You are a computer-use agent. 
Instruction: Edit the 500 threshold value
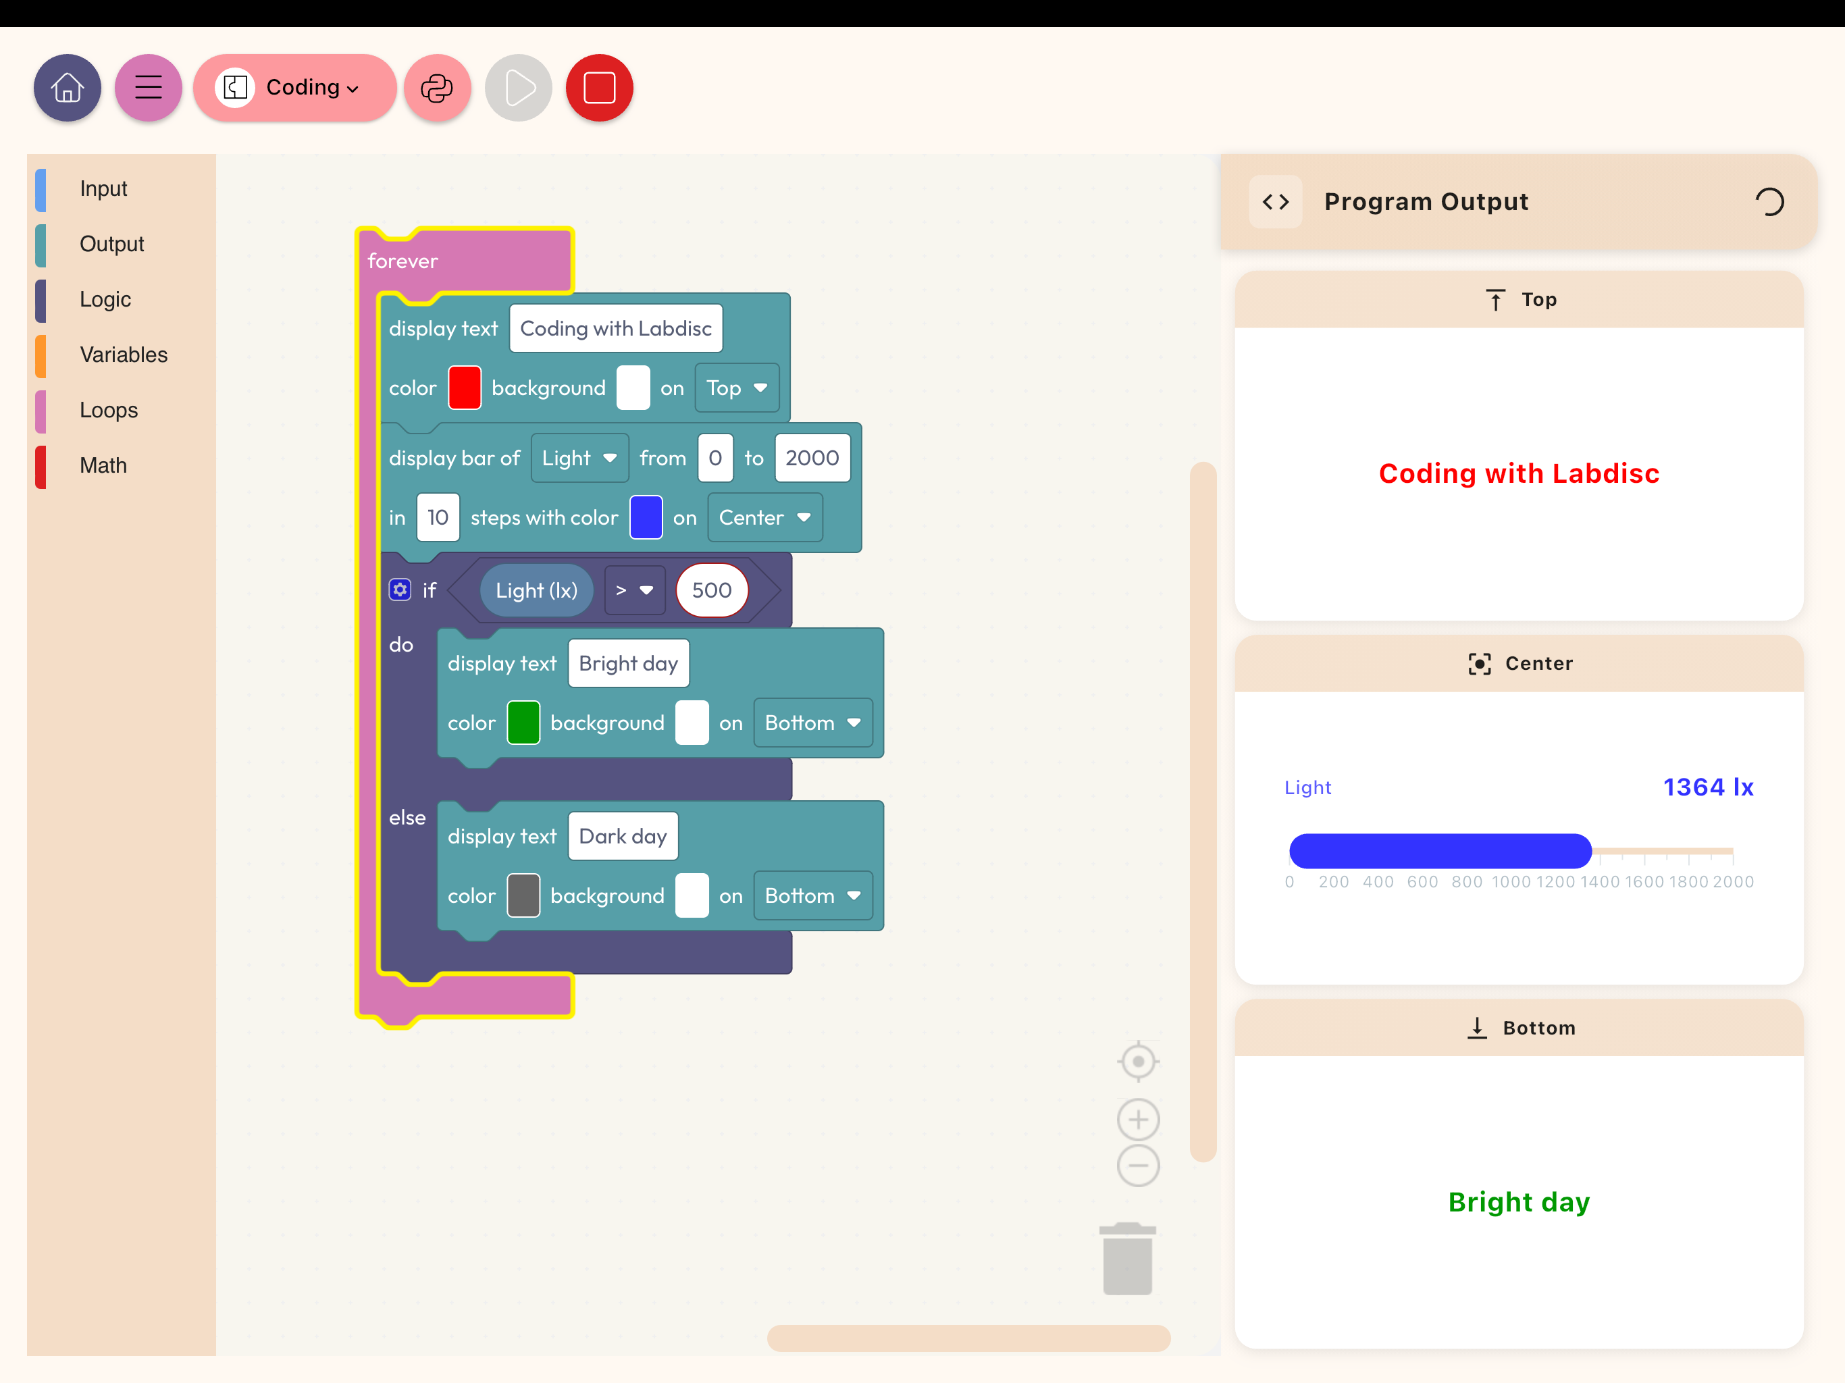click(712, 591)
